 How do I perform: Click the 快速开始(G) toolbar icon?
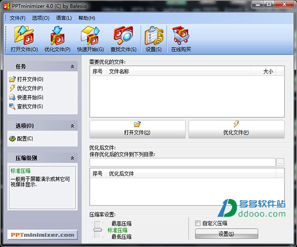coord(91,39)
